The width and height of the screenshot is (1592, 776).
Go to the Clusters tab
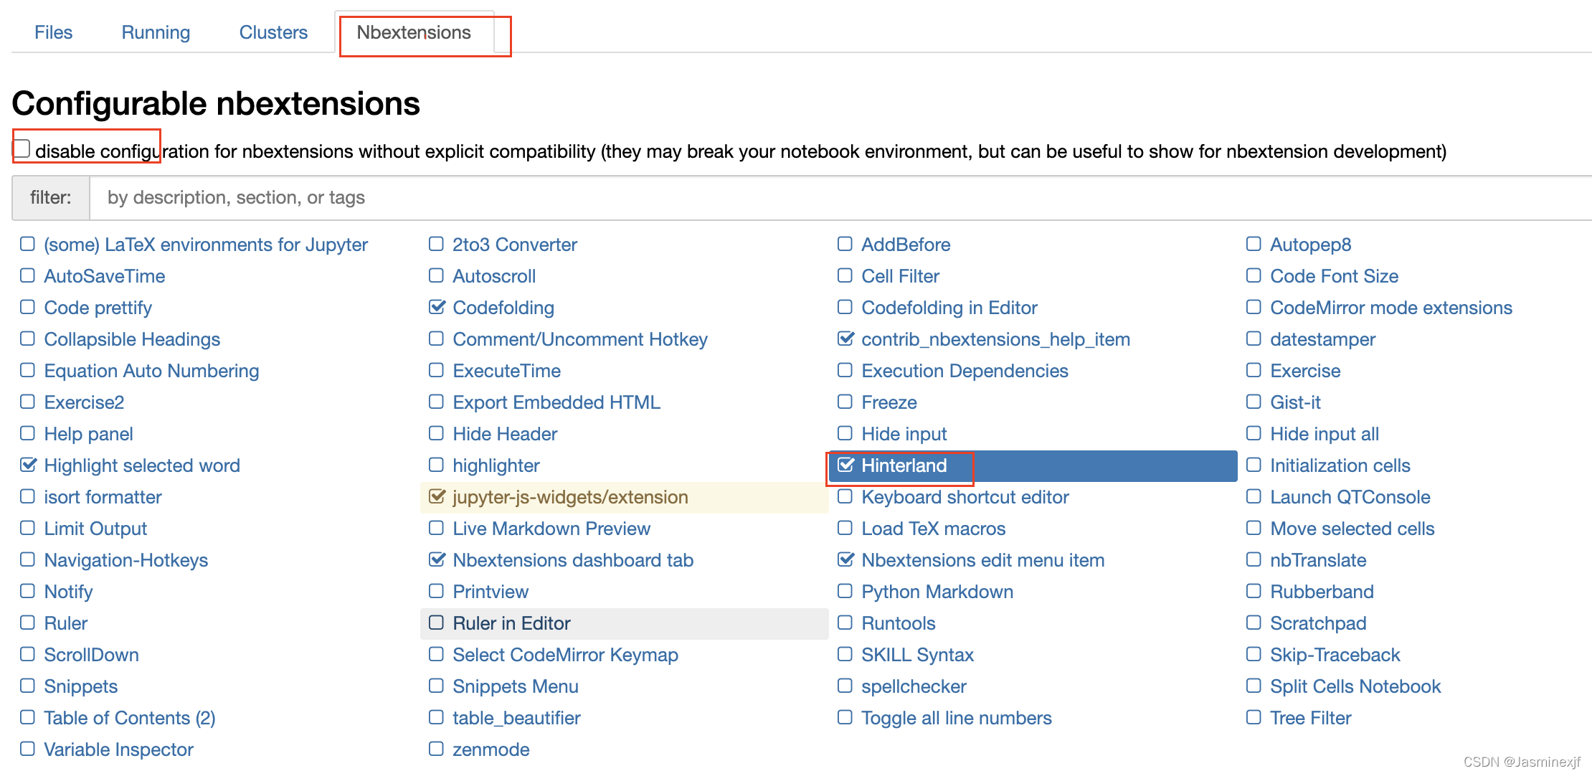point(273,32)
